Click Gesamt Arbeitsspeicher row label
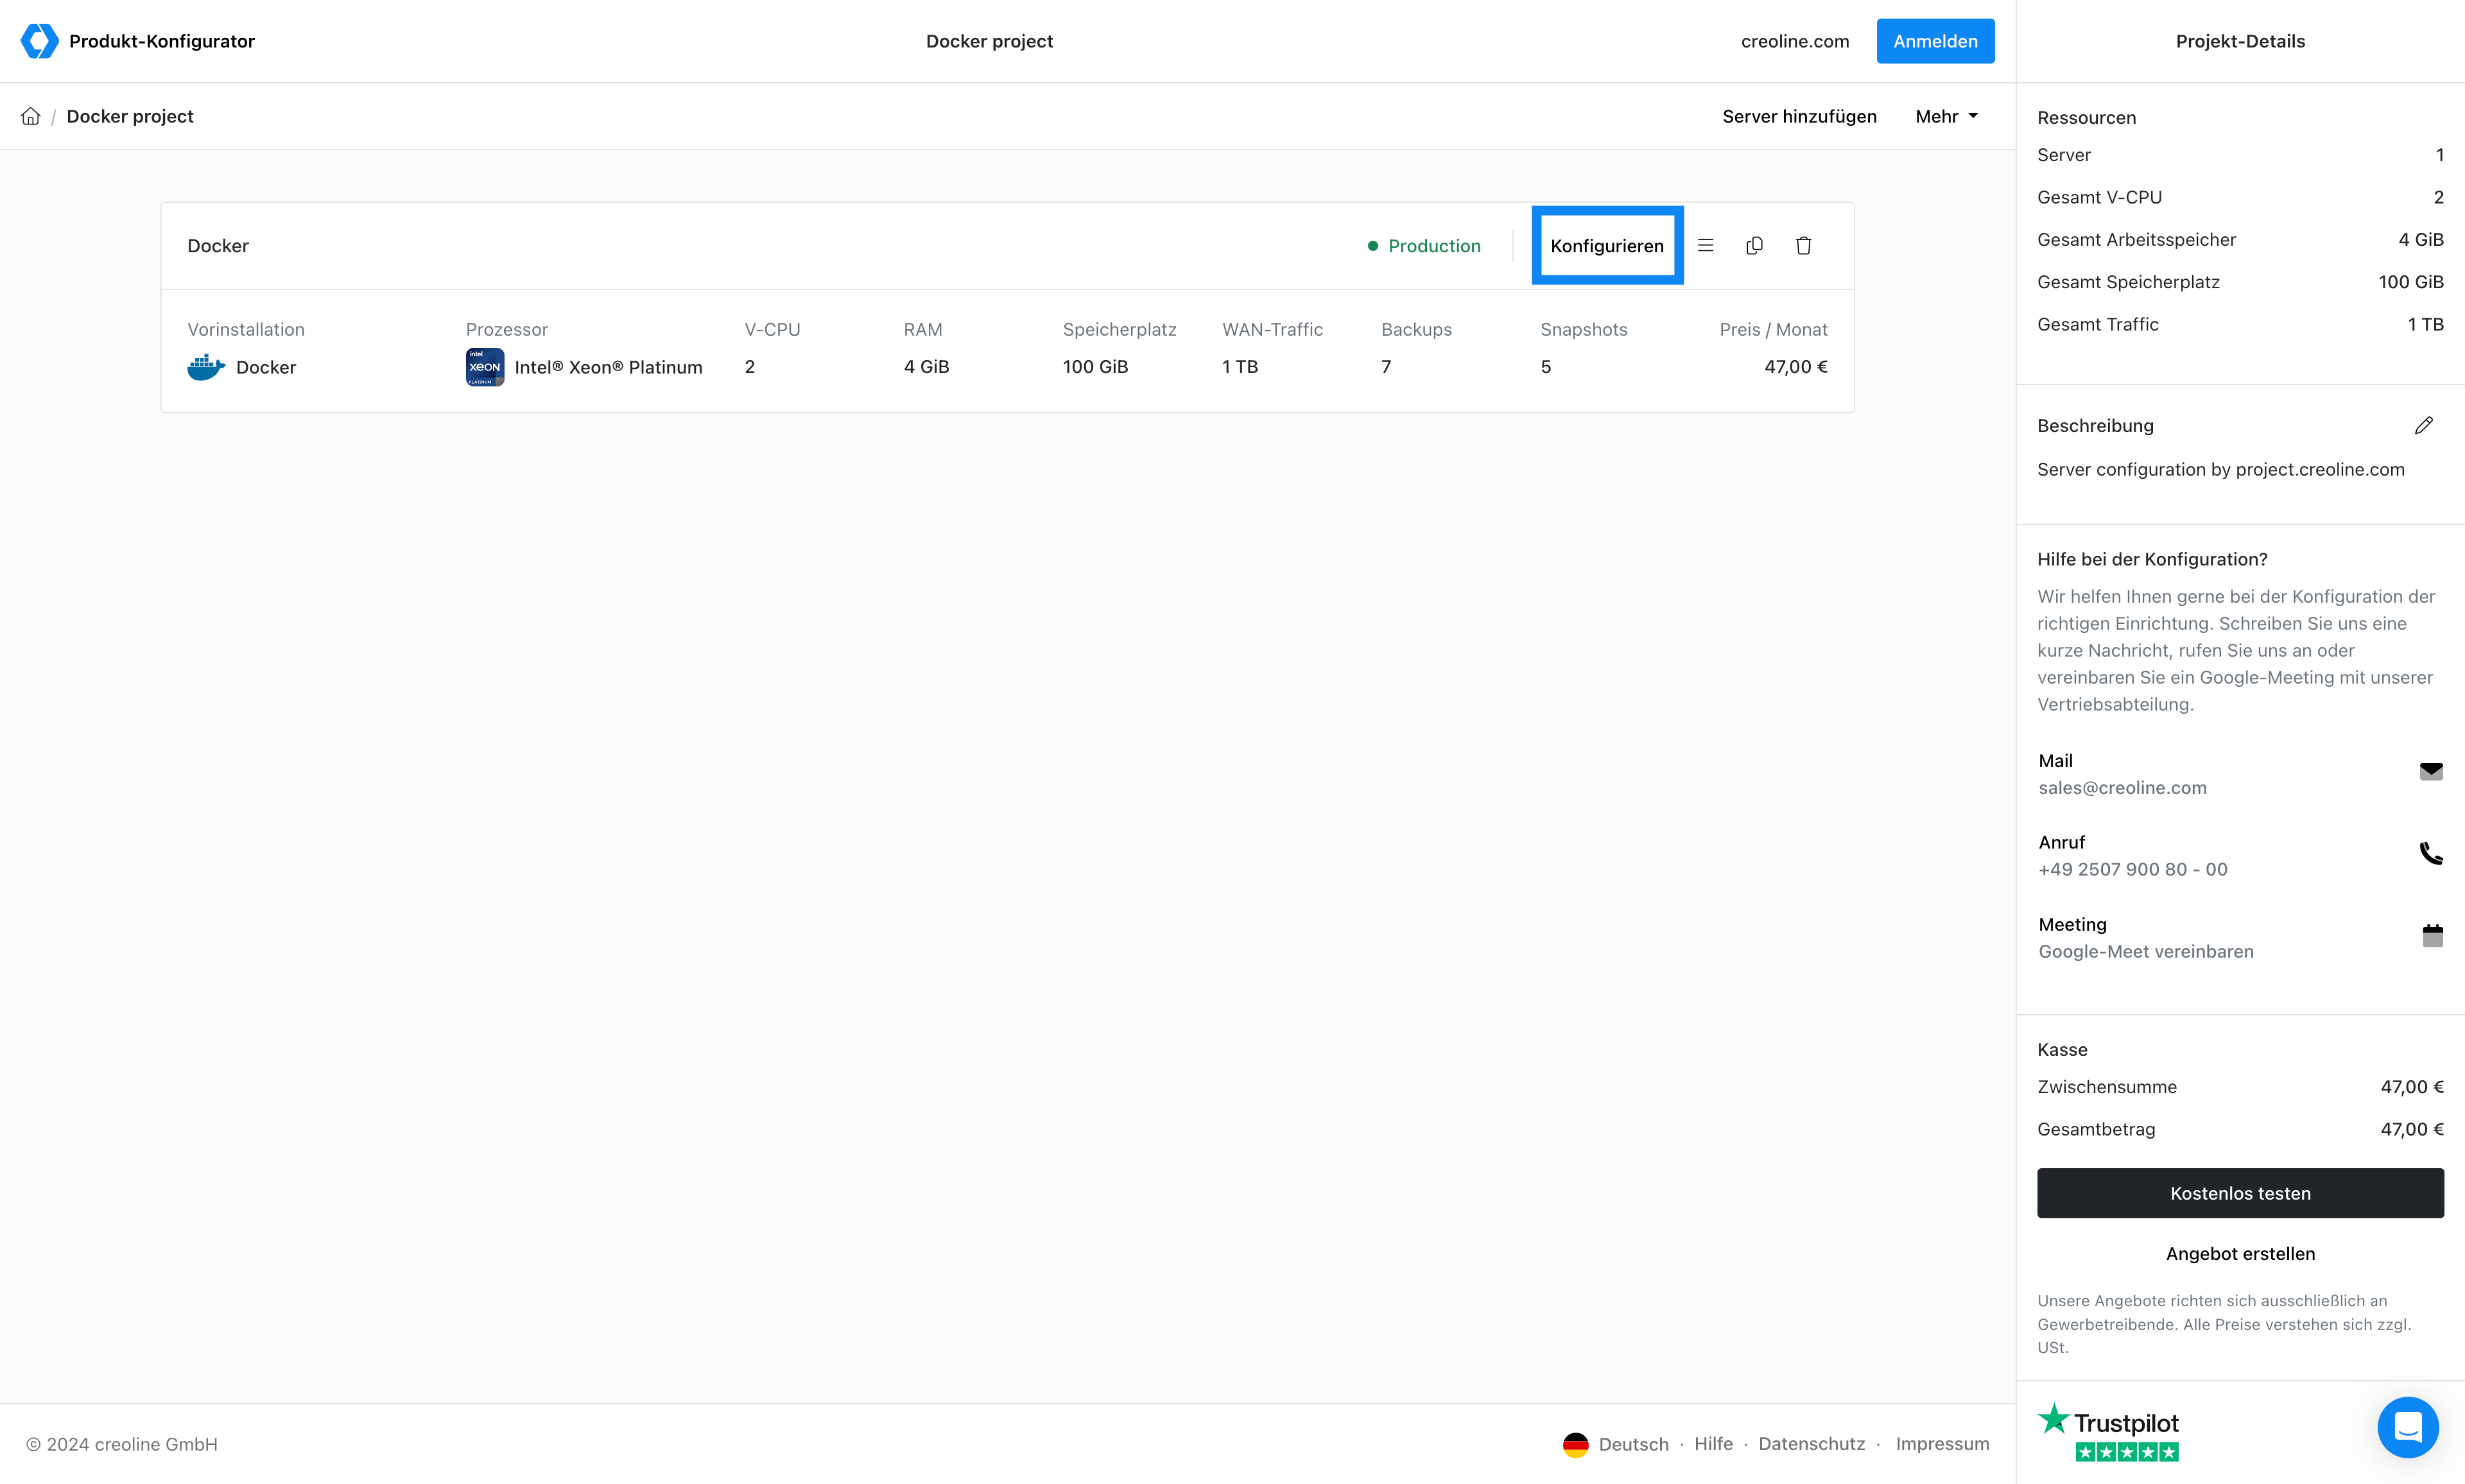The height and width of the screenshot is (1484, 2465). pyautogui.click(x=2136, y=240)
